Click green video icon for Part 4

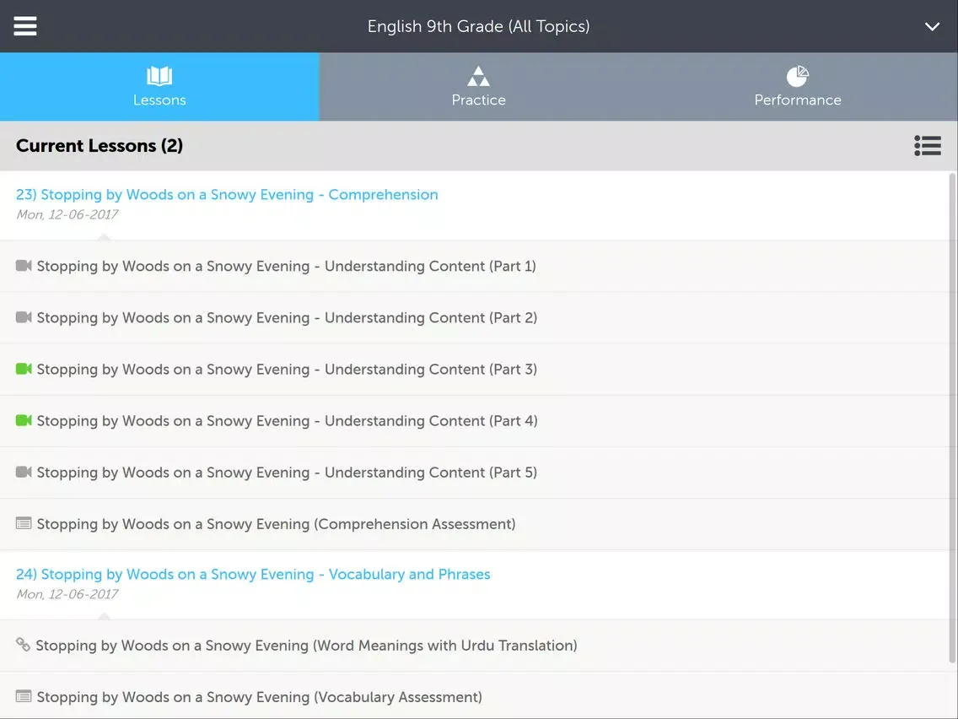(x=24, y=420)
